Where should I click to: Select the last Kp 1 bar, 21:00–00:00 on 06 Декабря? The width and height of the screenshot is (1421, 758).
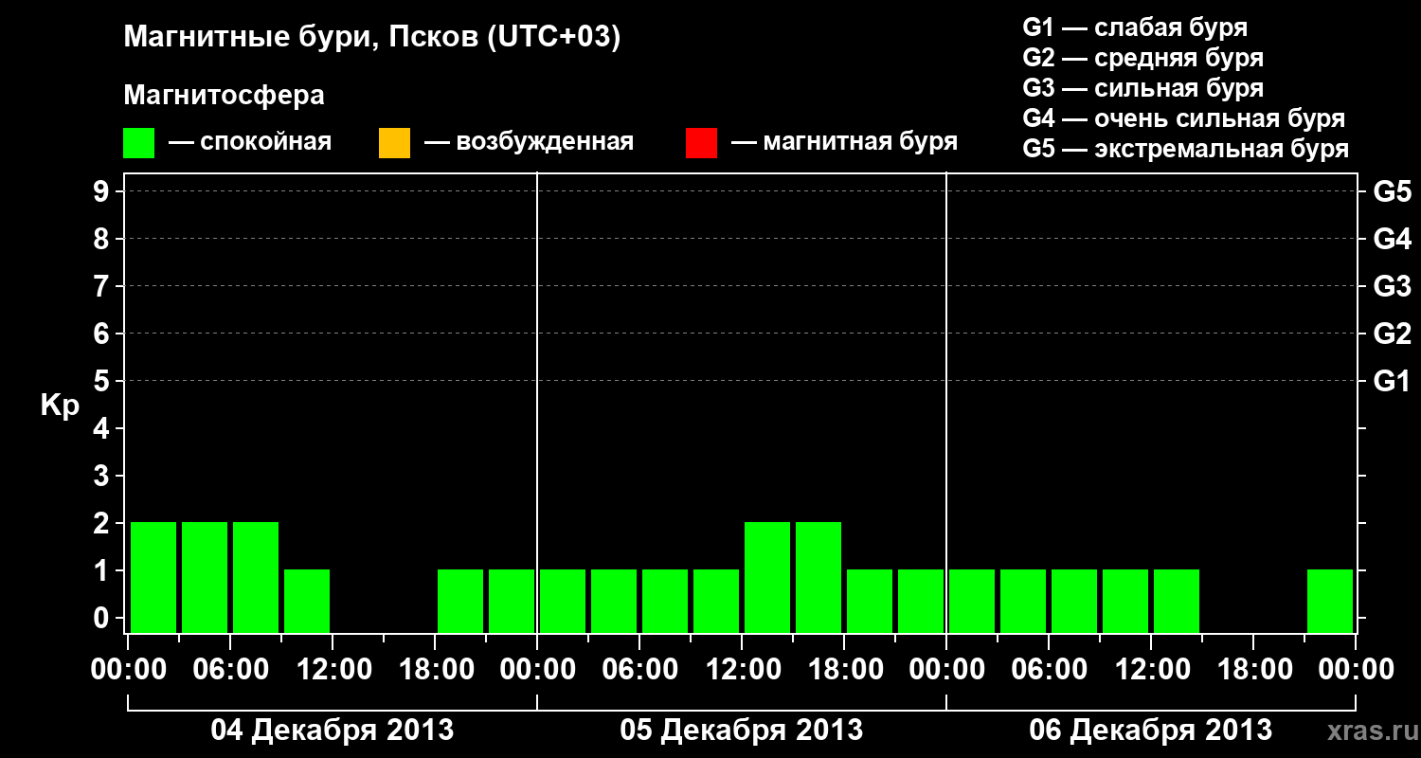pos(1330,601)
